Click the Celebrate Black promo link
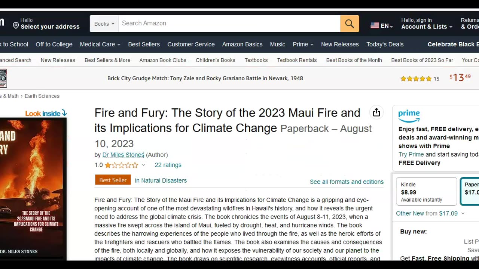479x269 pixels. point(453,44)
